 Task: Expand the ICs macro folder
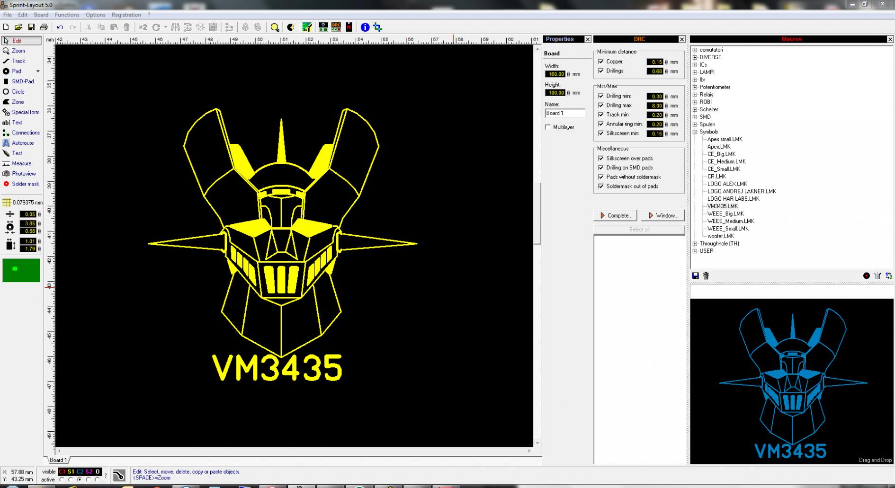695,65
